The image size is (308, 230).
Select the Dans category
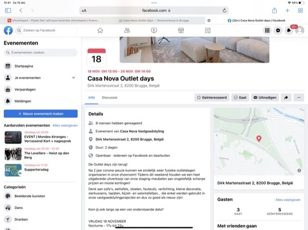40,207
